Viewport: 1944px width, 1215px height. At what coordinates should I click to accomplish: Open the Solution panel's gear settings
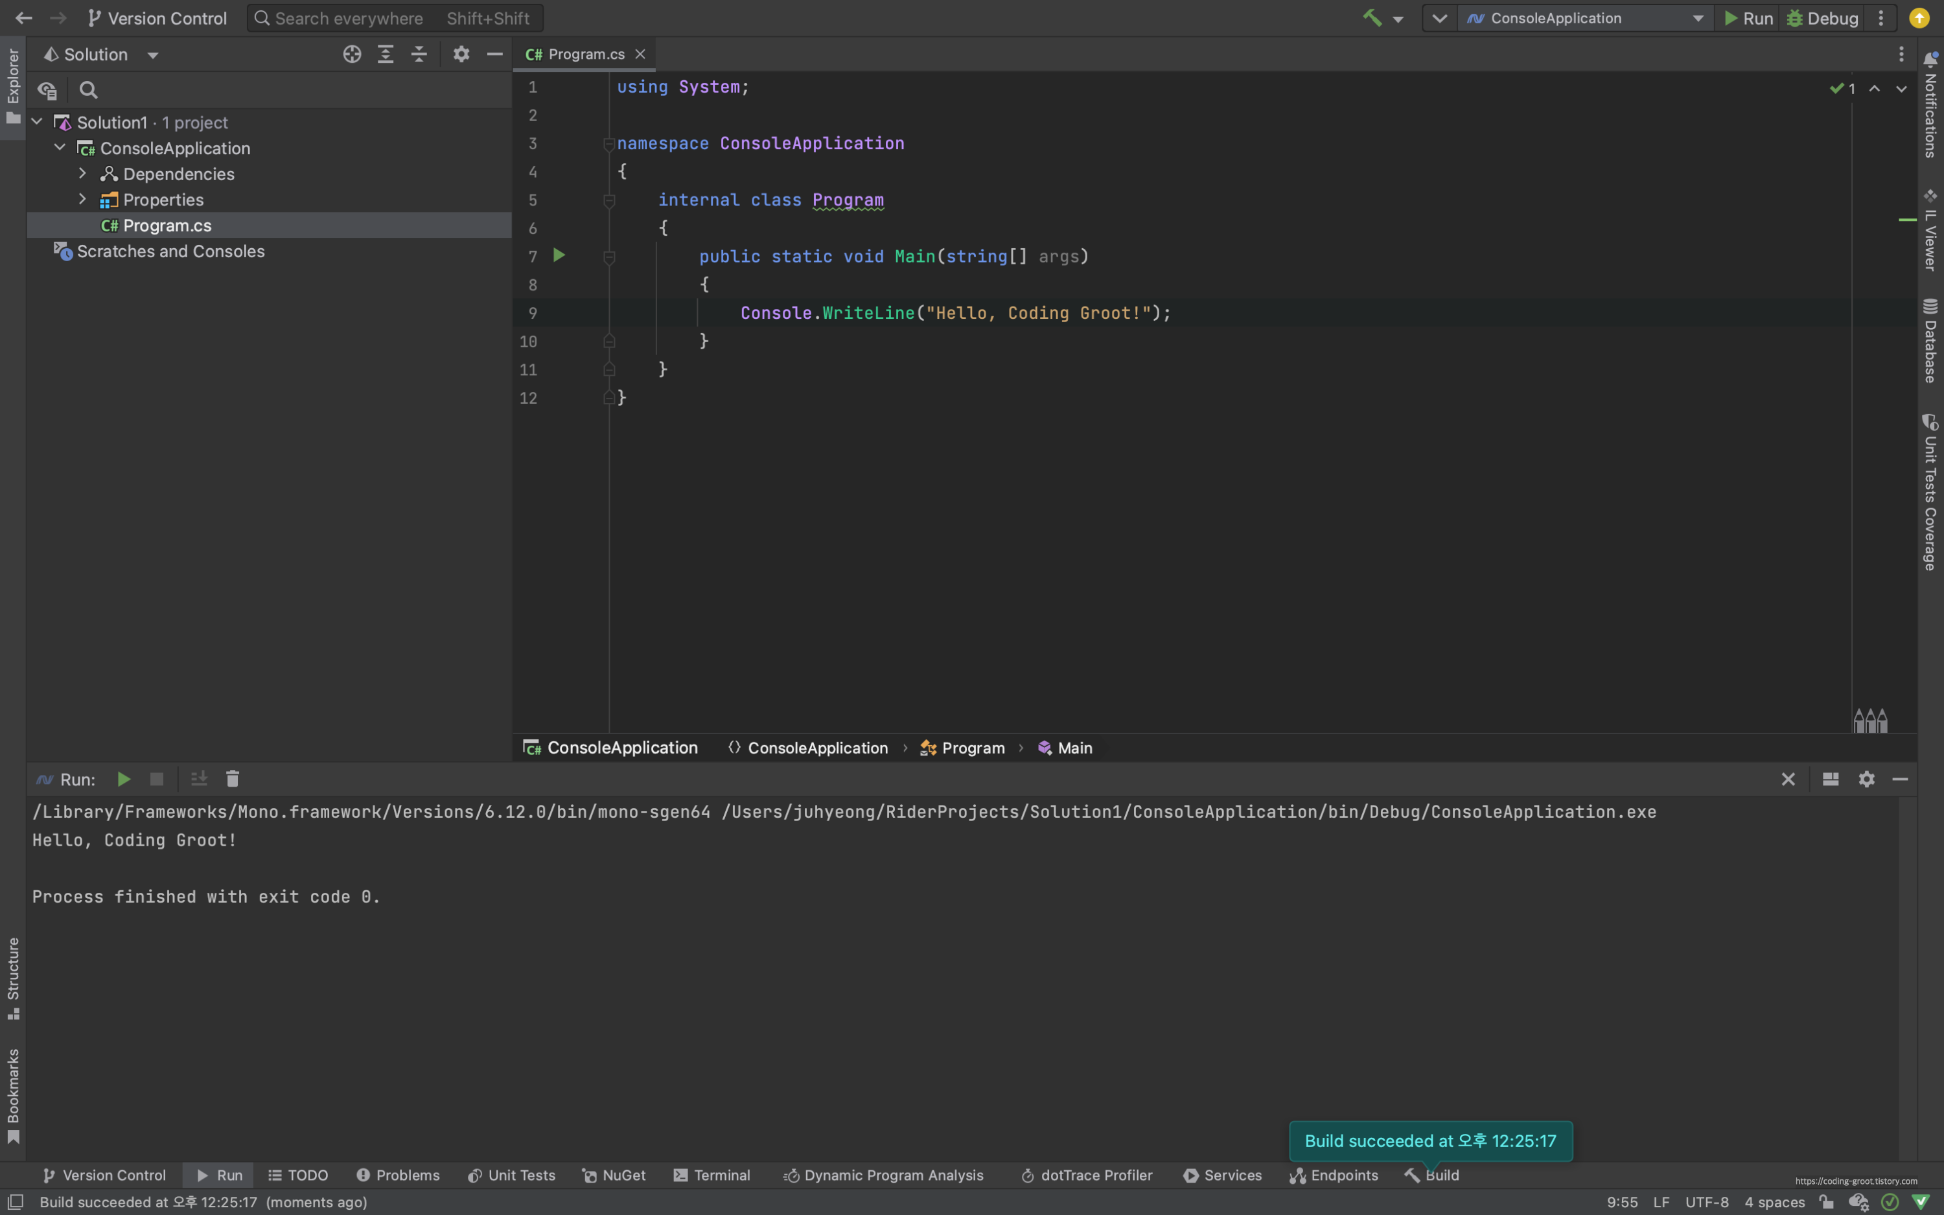pyautogui.click(x=461, y=54)
